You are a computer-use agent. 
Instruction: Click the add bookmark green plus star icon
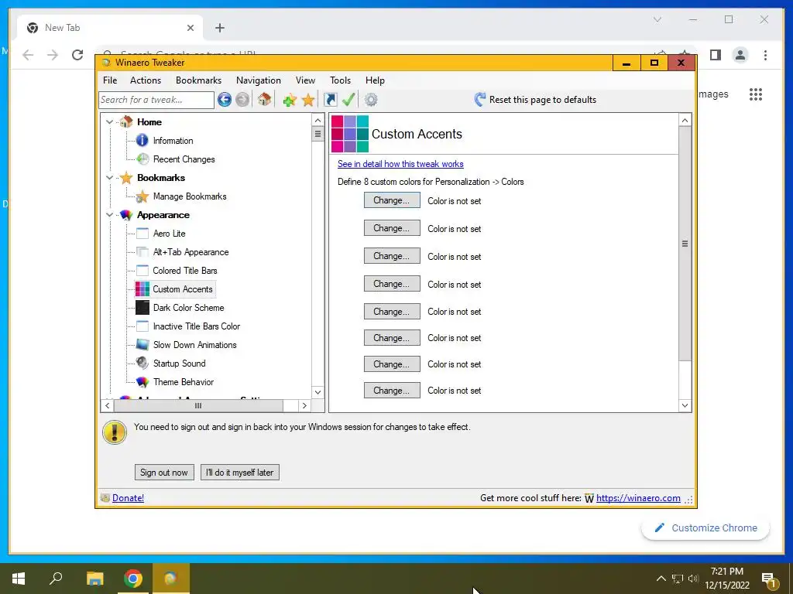click(x=290, y=100)
